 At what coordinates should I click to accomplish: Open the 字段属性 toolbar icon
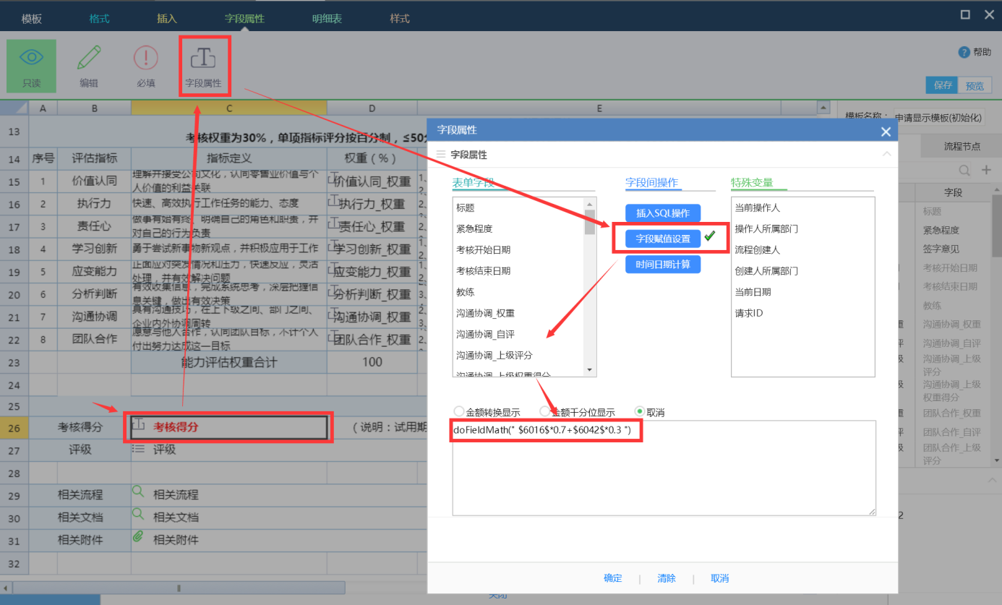point(204,59)
